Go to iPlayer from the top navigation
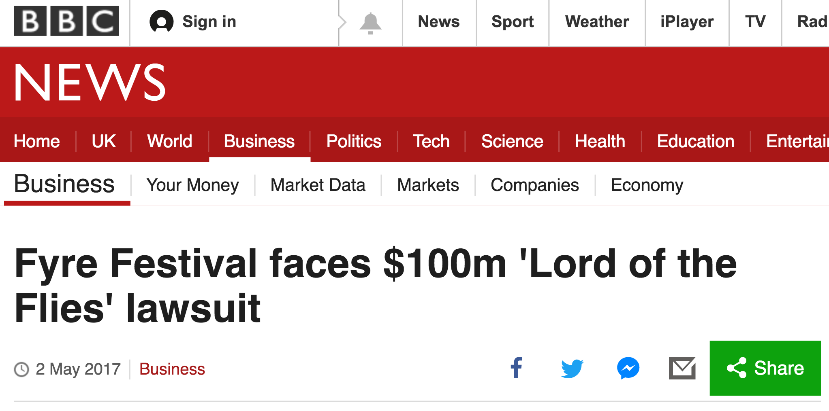Viewport: 829px width, 411px height. pos(687,22)
